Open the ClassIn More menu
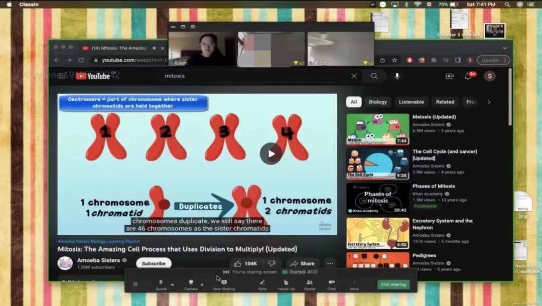 (x=354, y=284)
